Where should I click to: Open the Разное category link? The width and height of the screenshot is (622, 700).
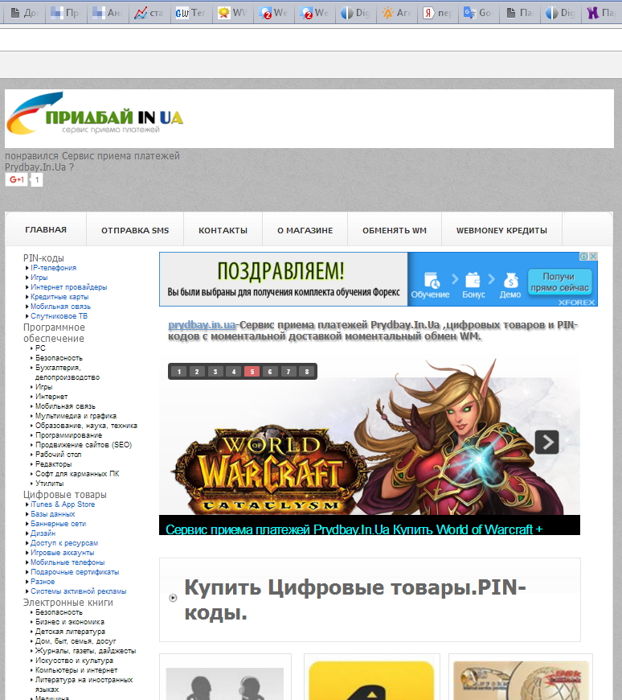click(x=43, y=582)
